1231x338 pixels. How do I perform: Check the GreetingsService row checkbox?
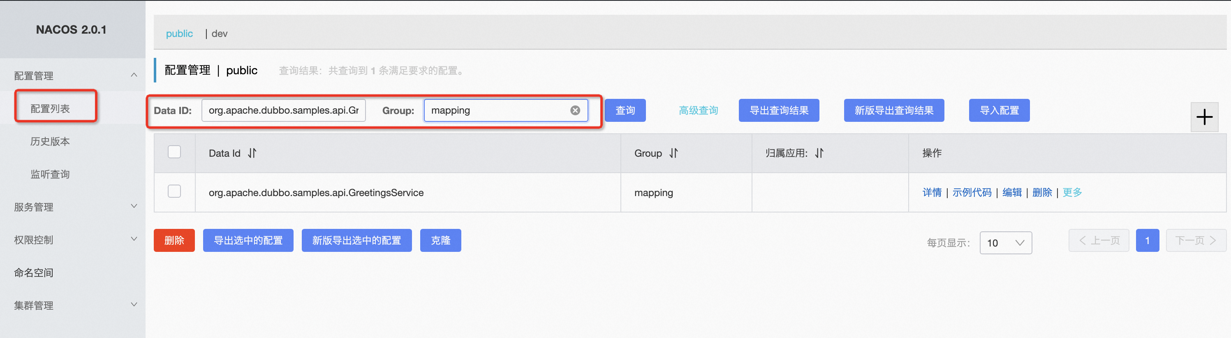174,192
